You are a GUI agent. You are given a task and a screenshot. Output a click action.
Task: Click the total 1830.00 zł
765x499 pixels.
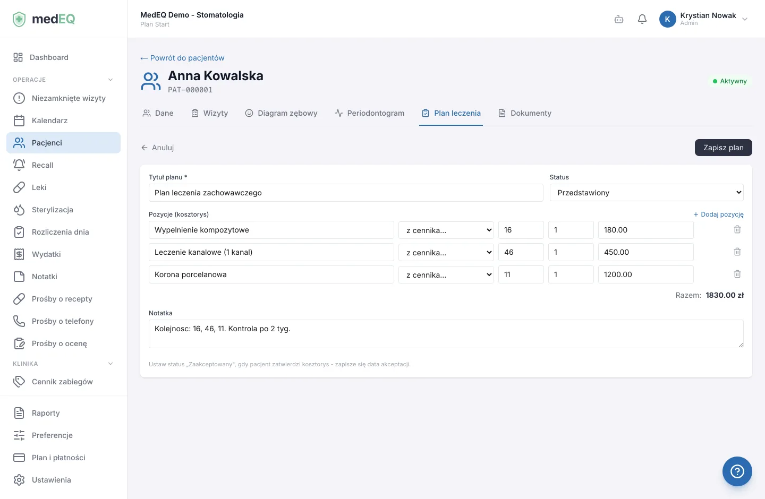pos(725,295)
